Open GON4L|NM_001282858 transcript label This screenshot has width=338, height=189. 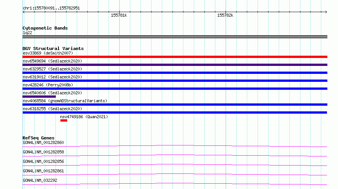pos(43,152)
